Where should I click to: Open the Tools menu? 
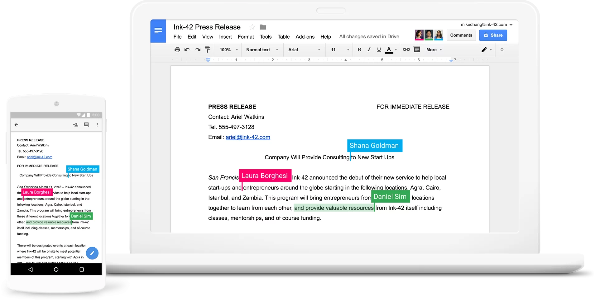coord(266,37)
